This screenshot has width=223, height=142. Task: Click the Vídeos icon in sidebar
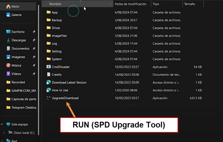pyautogui.click(x=8, y=74)
